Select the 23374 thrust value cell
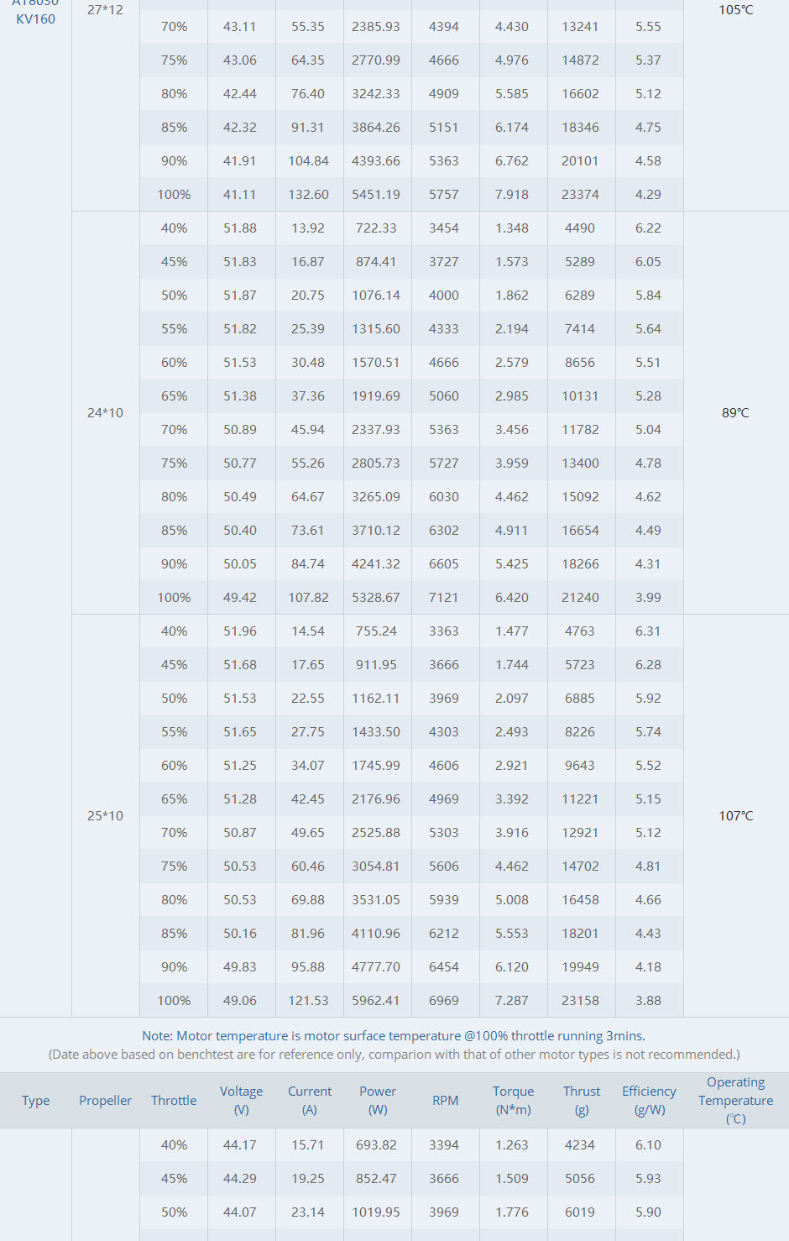Screen dimensions: 789x1241 tap(580, 194)
